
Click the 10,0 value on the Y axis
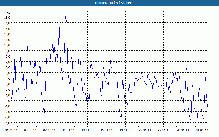click(x=7, y=45)
